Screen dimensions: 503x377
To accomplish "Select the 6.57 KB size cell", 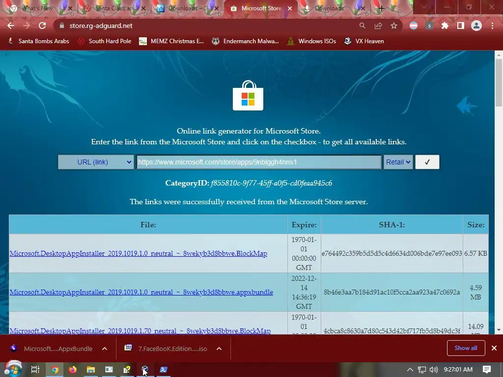I will [475, 253].
